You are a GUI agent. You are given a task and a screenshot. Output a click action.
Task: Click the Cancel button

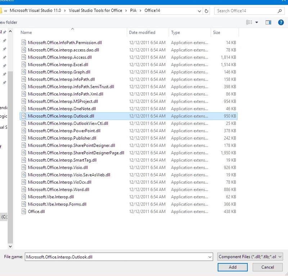[x=267, y=267]
